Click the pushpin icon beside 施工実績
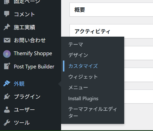This screenshot has height=131, width=153. [7, 27]
